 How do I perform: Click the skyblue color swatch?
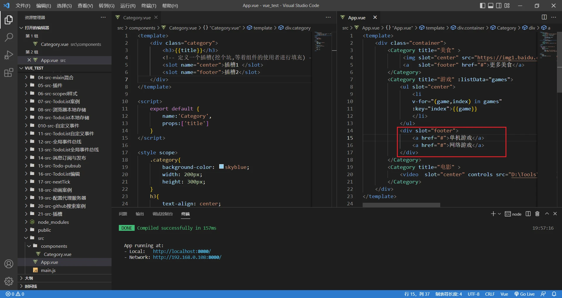pos(221,167)
